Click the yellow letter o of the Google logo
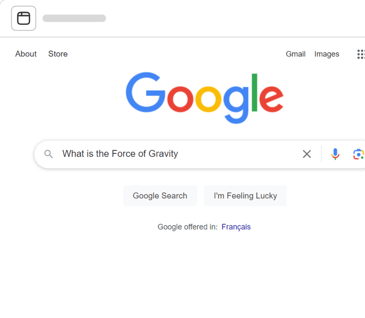Screen dimensions: 365x318 pyautogui.click(x=208, y=99)
